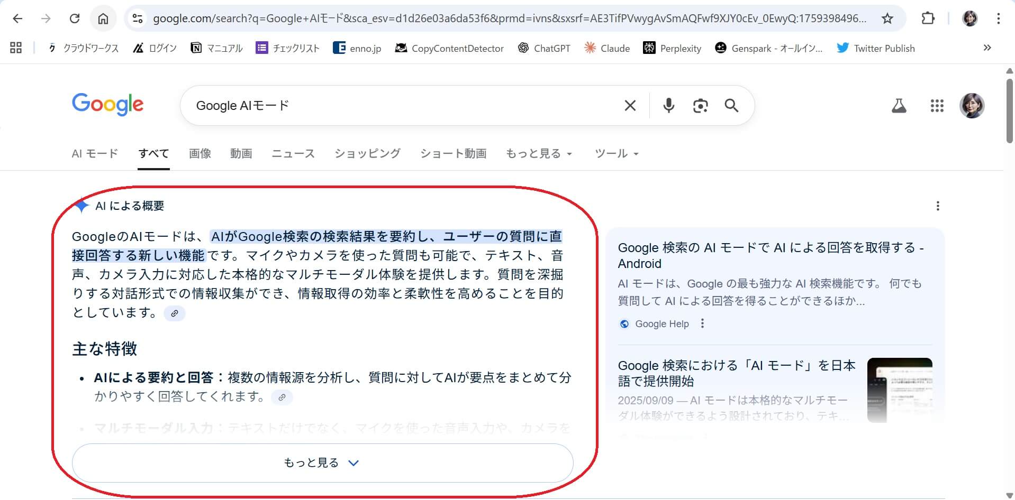Expand the もっと見る button in AI overview
1015x500 pixels.
click(322, 463)
